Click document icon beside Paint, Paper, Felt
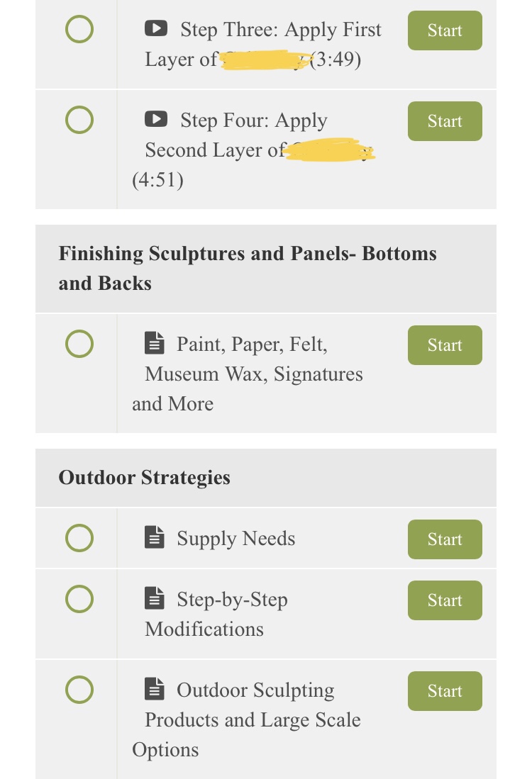This screenshot has height=779, width=532. [x=154, y=343]
